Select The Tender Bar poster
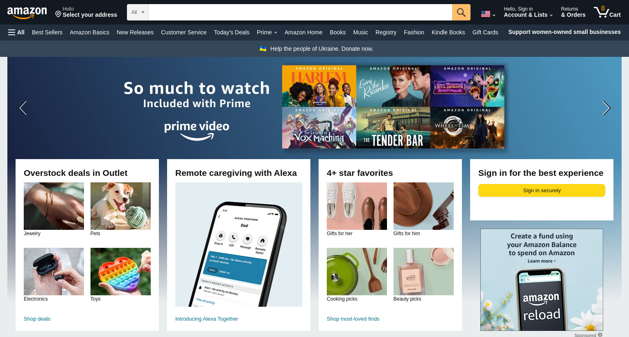This screenshot has width=629, height=337. tap(393, 128)
